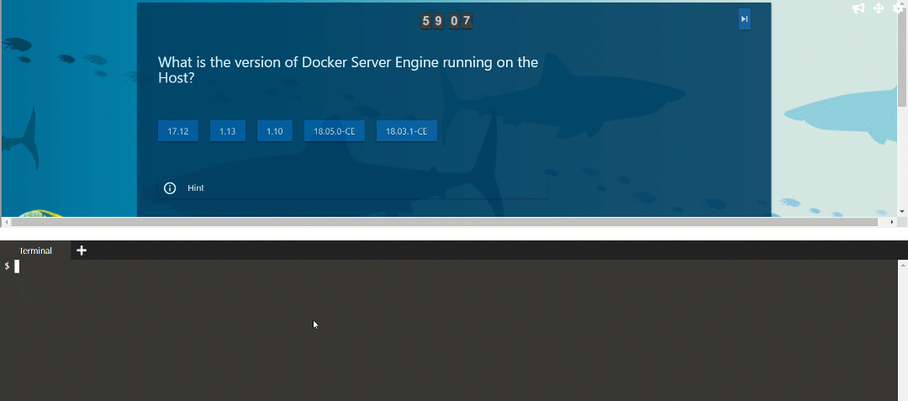
Task: Click the quiz vertical scrollbar thumb
Action: (902, 60)
